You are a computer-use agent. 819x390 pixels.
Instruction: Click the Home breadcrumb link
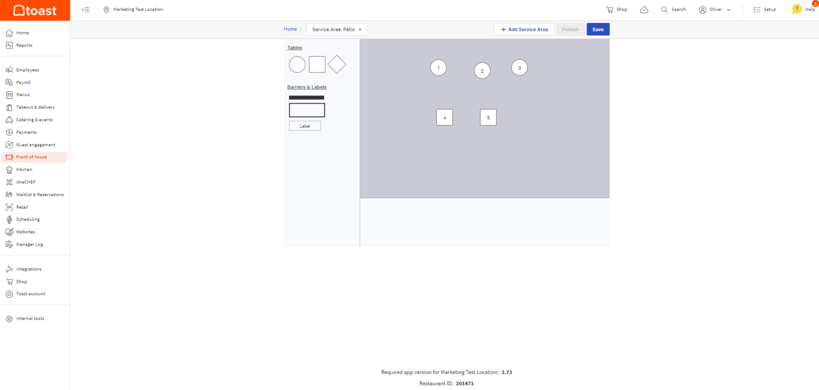290,29
